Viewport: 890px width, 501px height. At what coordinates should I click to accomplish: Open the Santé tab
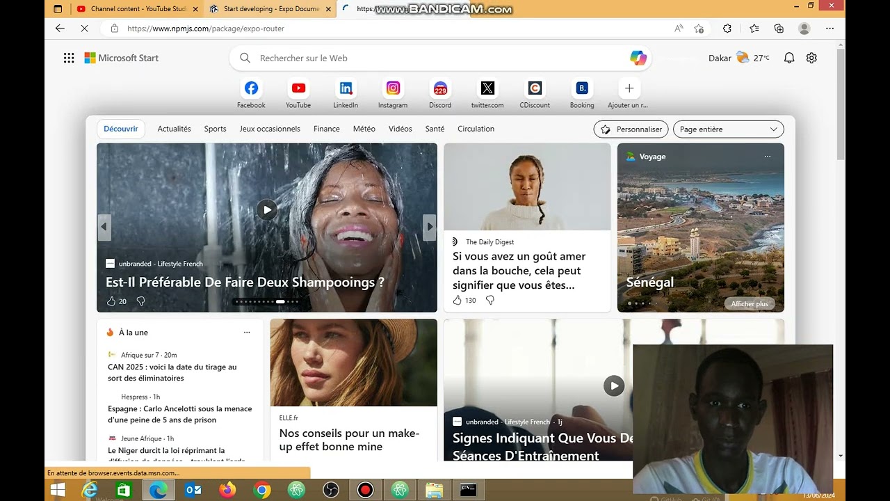tap(435, 129)
